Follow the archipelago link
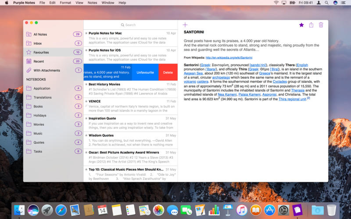The width and height of the screenshot is (351, 219). 221,78
